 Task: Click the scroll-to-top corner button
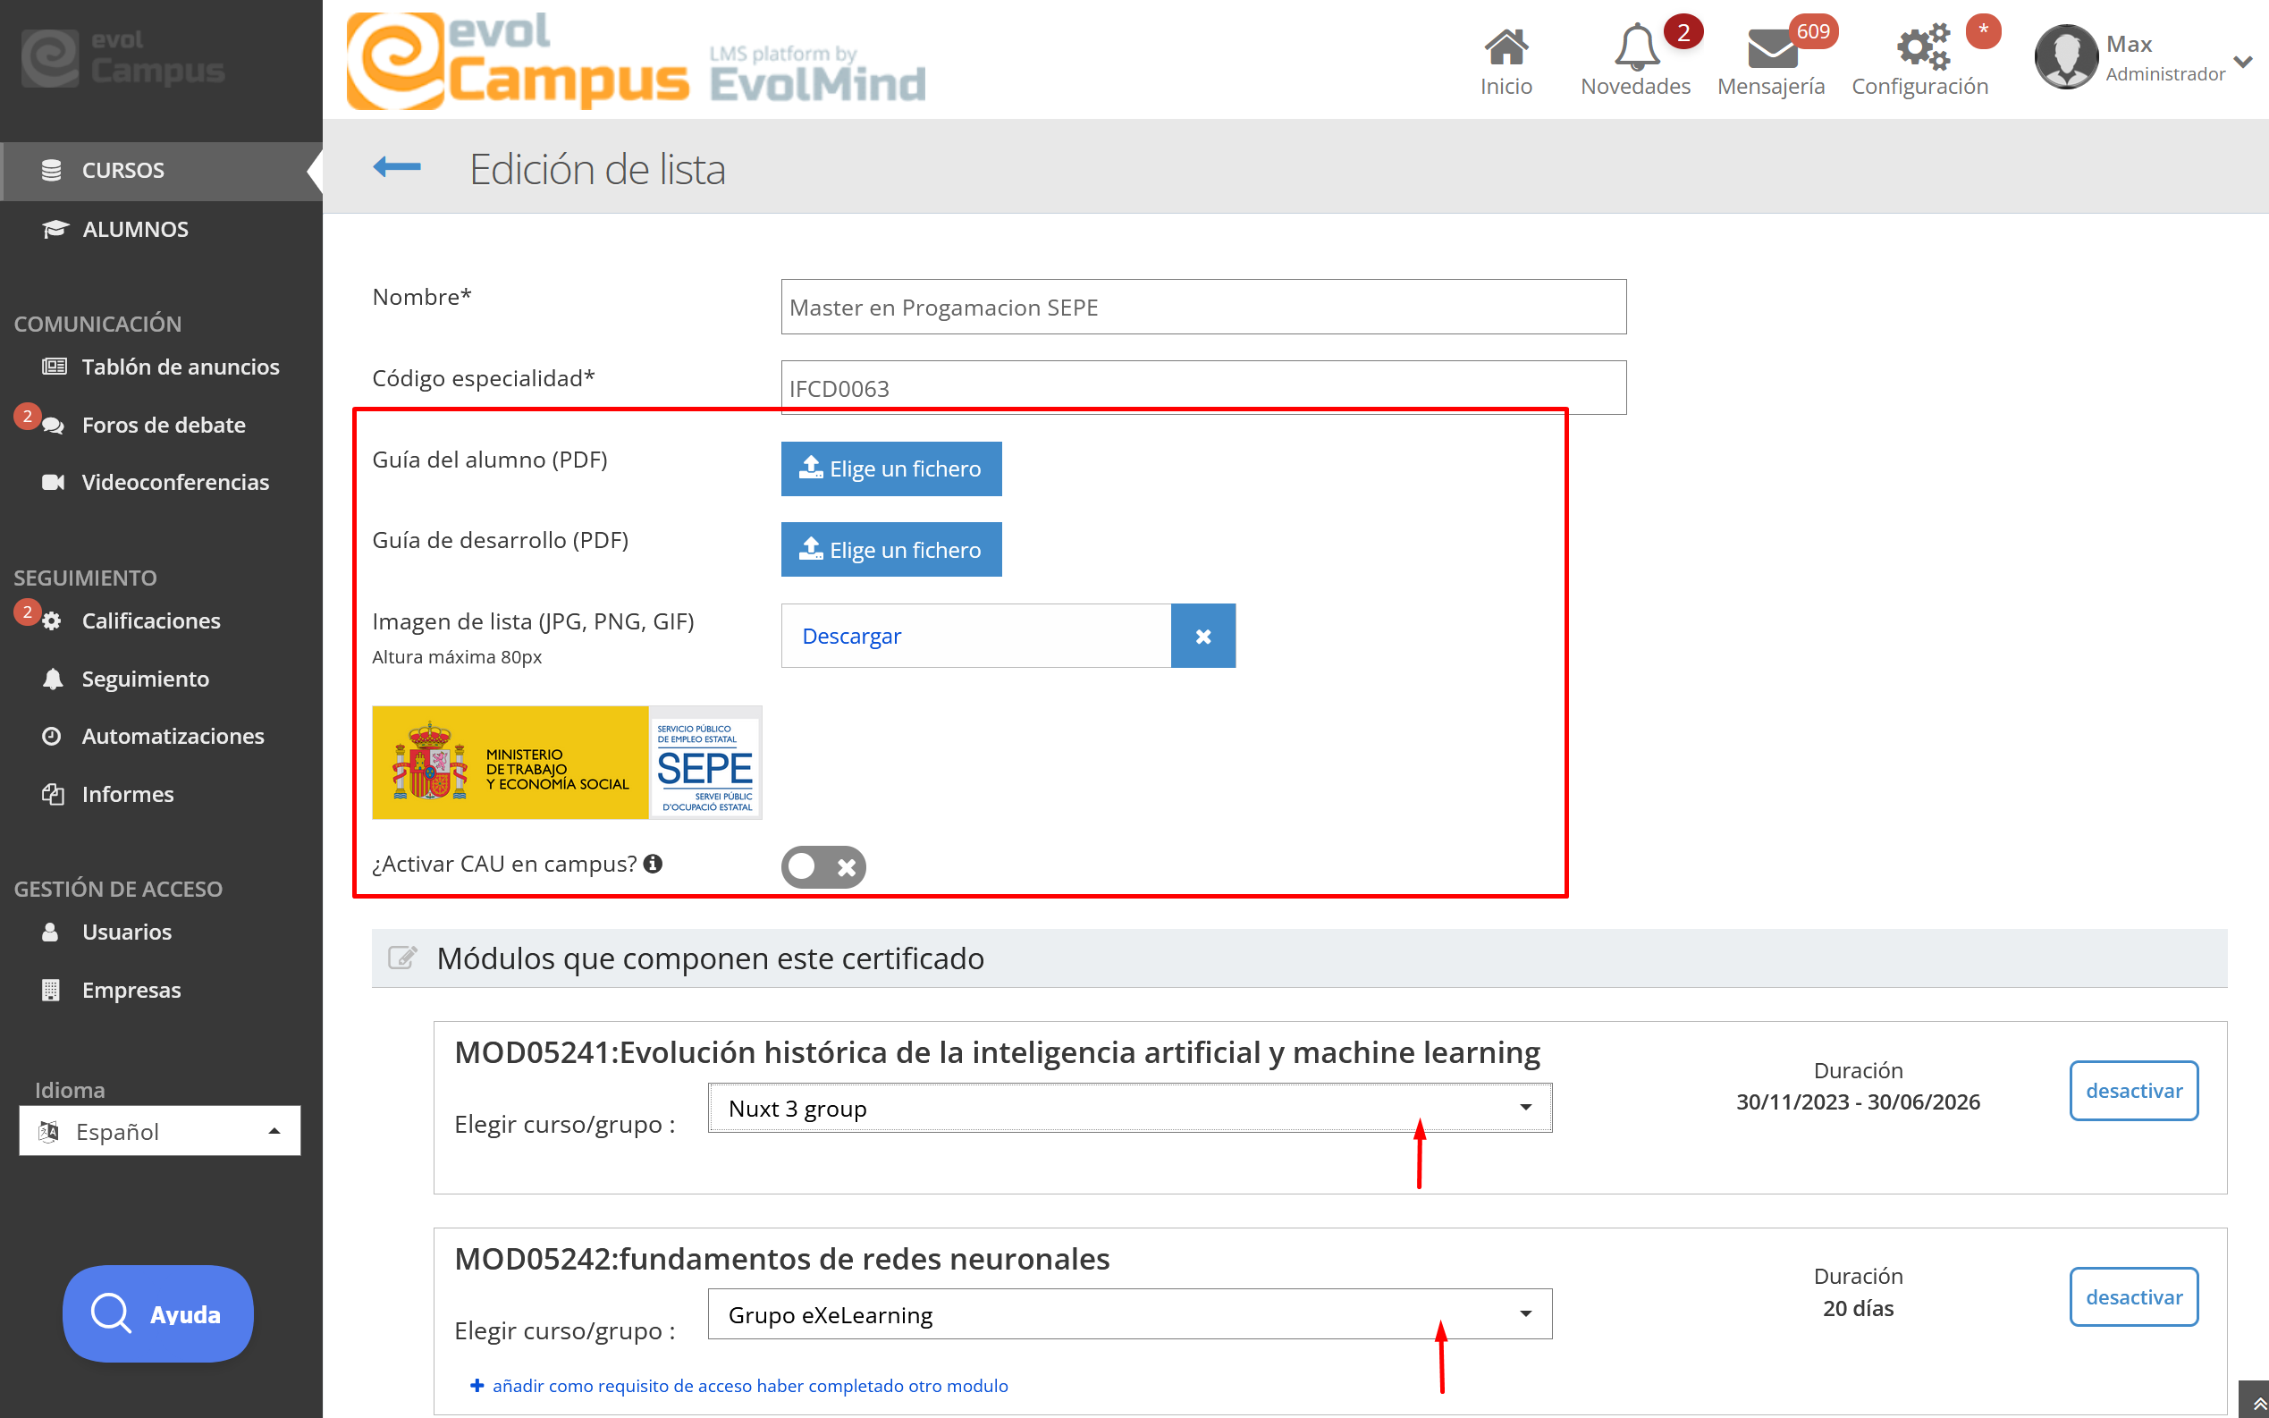pos(2254,1400)
